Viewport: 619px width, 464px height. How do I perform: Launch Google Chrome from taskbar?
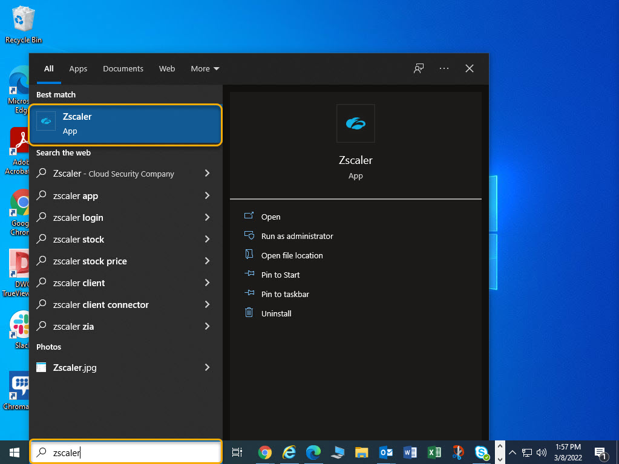point(265,452)
